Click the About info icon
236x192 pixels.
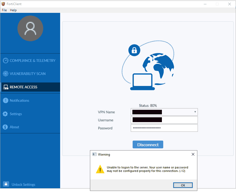click(x=5, y=127)
